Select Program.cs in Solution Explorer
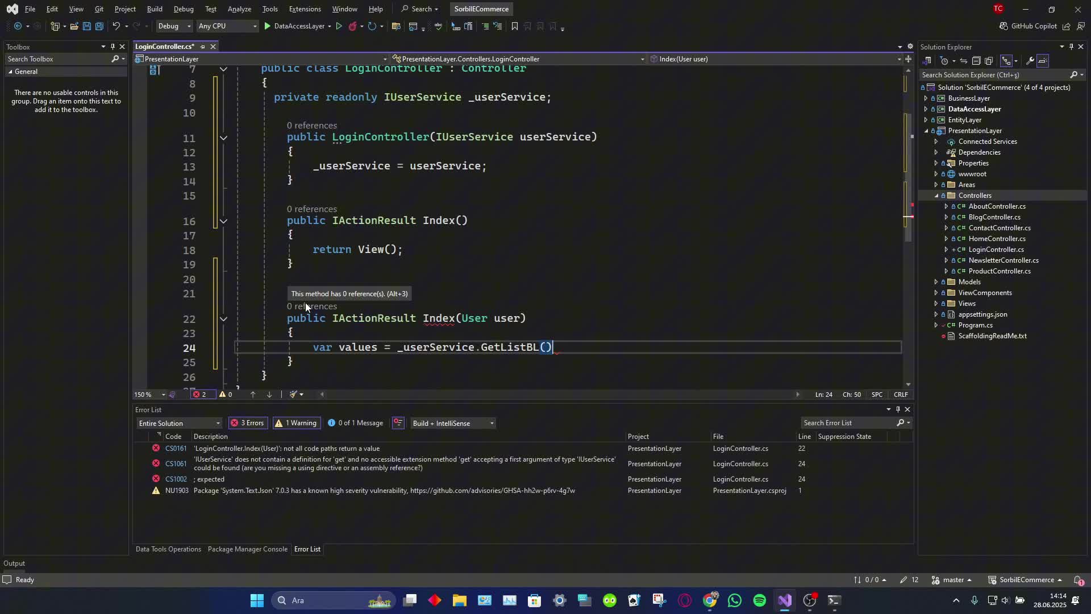The image size is (1091, 614). pyautogui.click(x=975, y=325)
